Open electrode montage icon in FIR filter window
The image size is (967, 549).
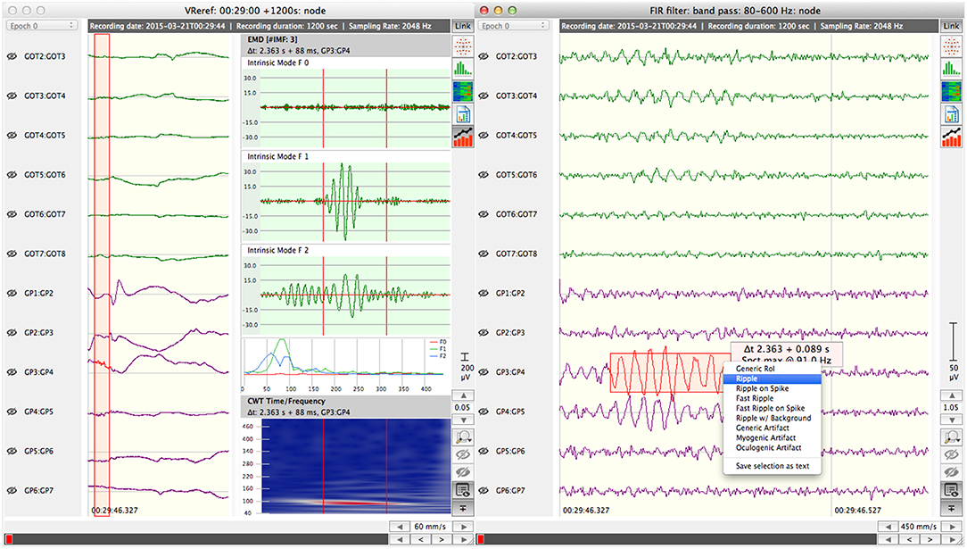pos(951,46)
